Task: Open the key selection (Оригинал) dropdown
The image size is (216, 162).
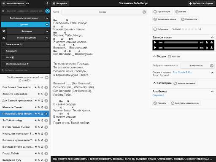Action: pyautogui.click(x=197, y=65)
